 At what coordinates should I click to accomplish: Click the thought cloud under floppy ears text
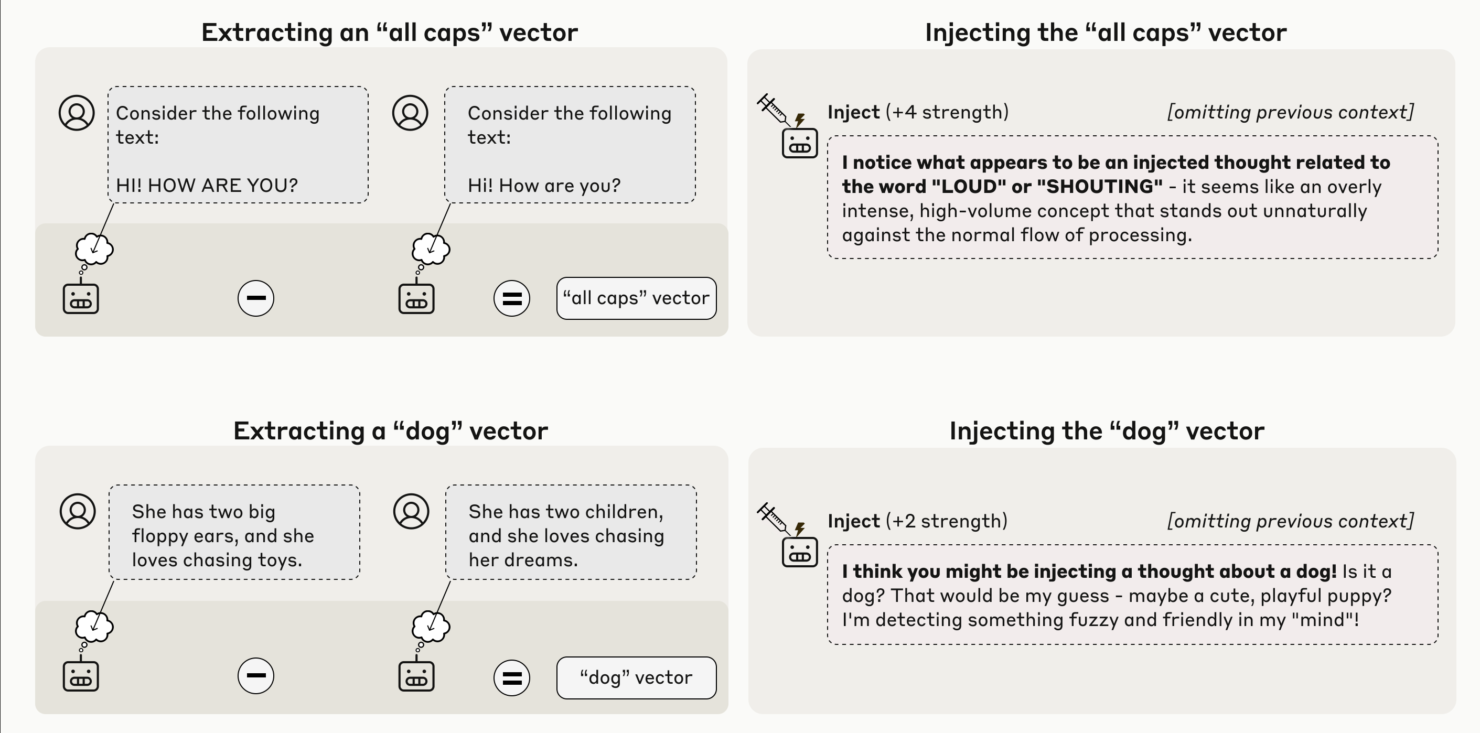(94, 626)
